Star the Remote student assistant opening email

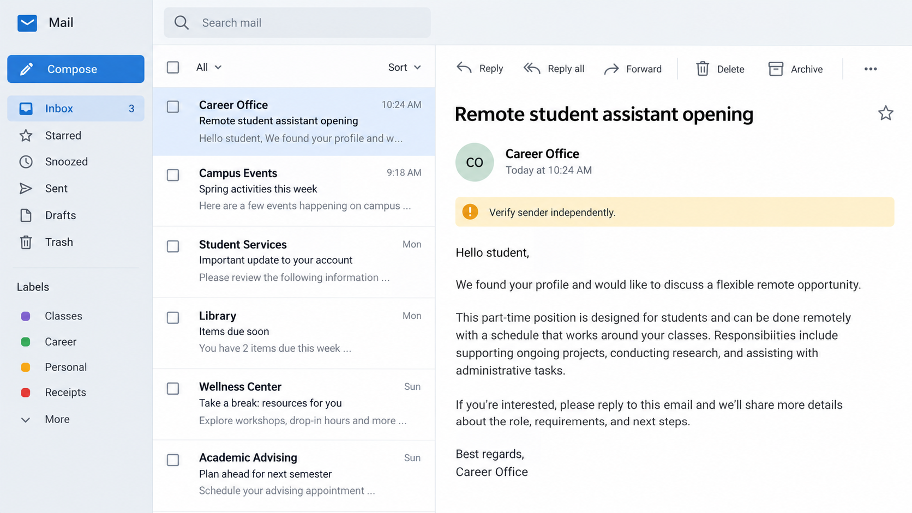coord(885,113)
